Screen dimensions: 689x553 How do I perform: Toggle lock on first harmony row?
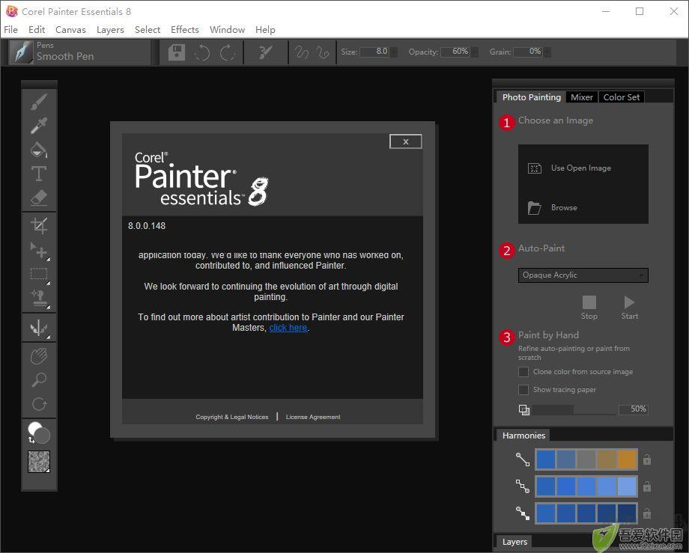click(647, 459)
